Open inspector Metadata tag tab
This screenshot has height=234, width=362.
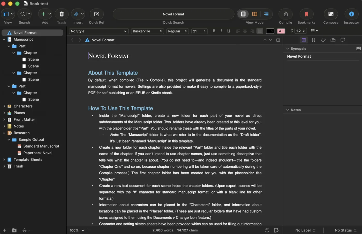point(323,40)
